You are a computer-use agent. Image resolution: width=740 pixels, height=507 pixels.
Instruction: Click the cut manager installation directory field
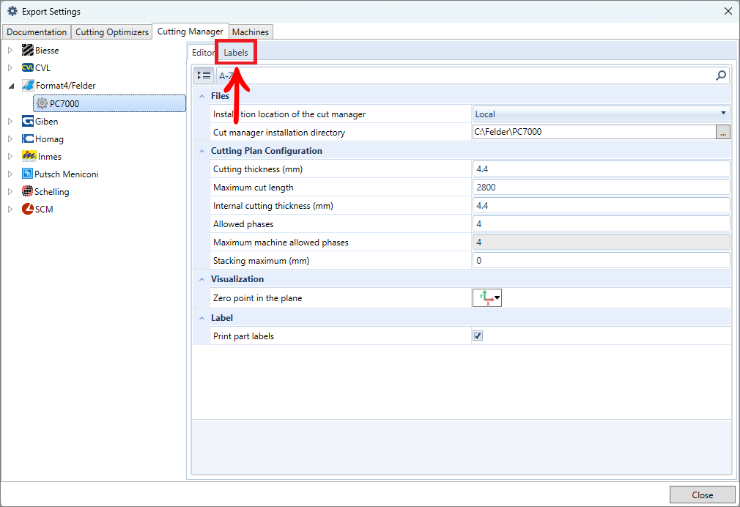point(594,132)
